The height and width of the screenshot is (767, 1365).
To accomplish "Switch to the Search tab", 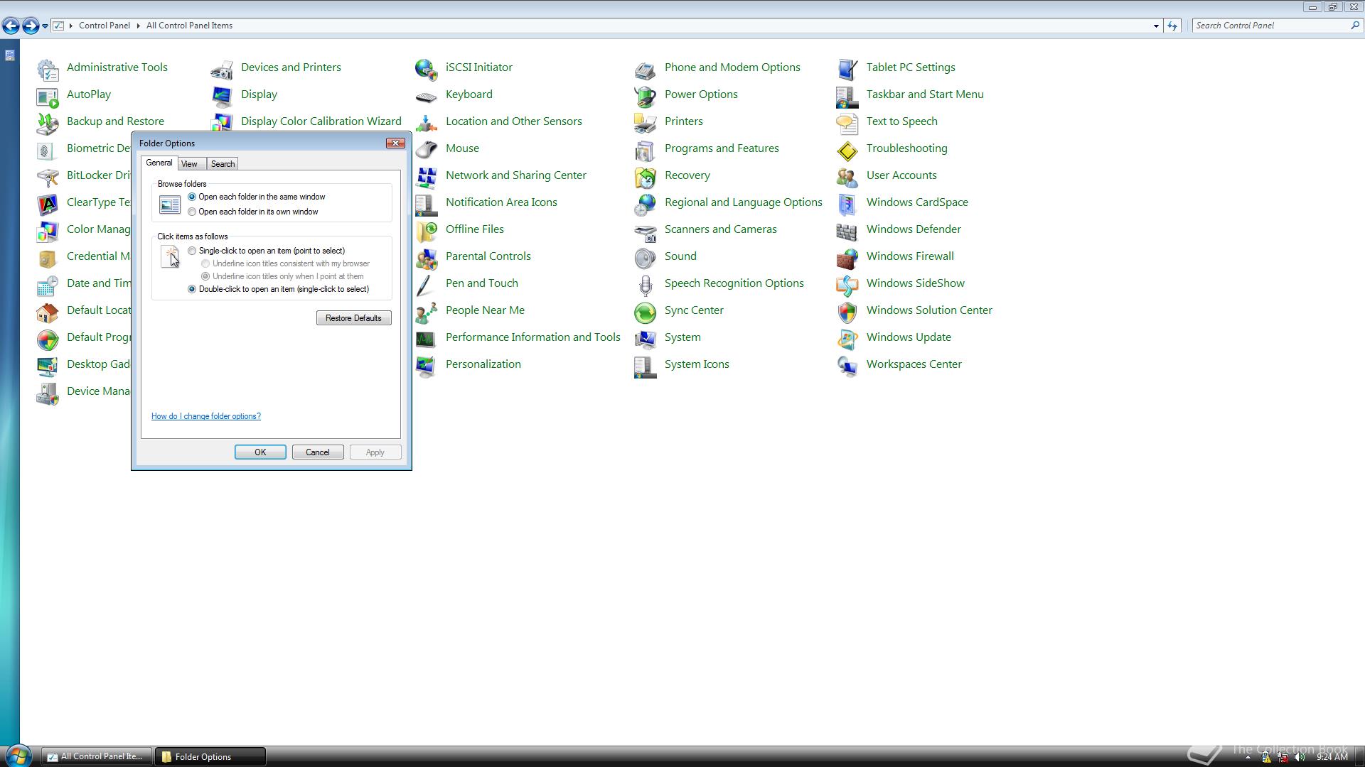I will 223,164.
